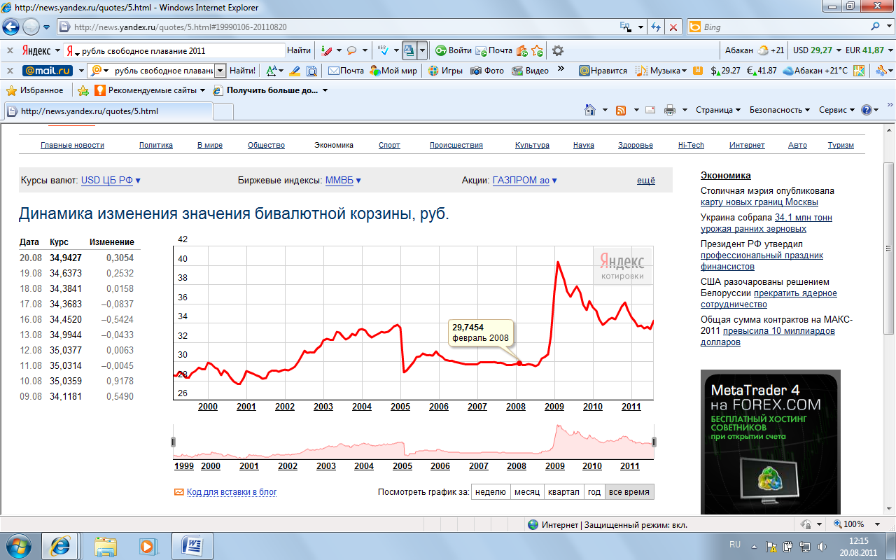
Task: Open the USD ЦБ РФ currency dropdown
Action: 111,181
